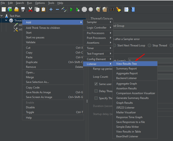Click the New test plan icon
This screenshot has height=141, width=173.
pyautogui.click(x=4, y=9)
